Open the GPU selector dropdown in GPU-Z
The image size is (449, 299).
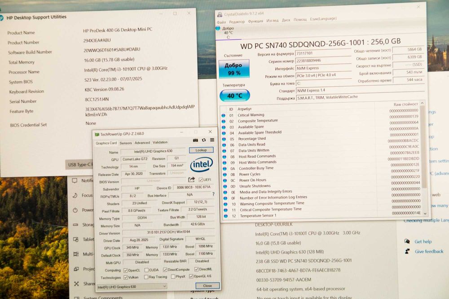(x=132, y=287)
